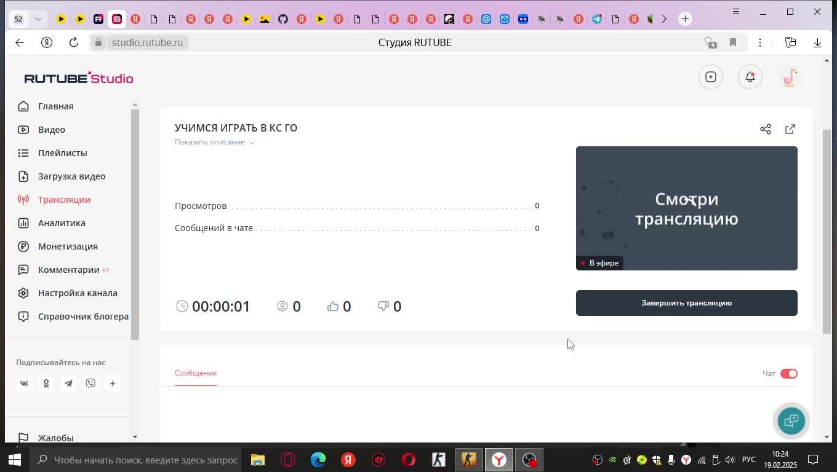Open the broadcast in a new window icon
The width and height of the screenshot is (837, 472).
coord(790,129)
